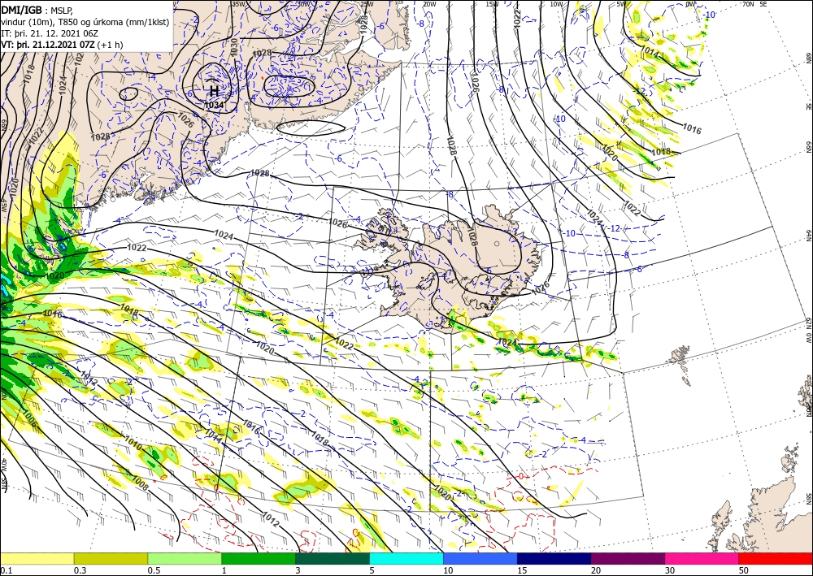Click the '1030' isobar label near Greenland
The image size is (813, 576).
234,47
